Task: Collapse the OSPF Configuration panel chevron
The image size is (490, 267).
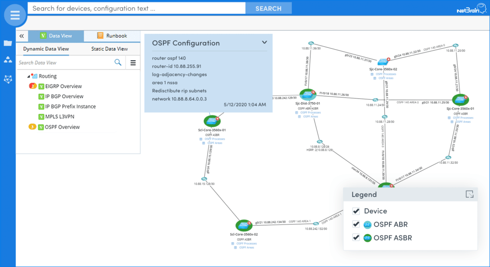Action: pyautogui.click(x=264, y=43)
